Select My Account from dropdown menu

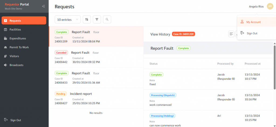point(253,22)
